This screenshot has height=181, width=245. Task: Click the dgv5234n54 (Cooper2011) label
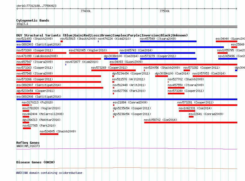(131, 73)
